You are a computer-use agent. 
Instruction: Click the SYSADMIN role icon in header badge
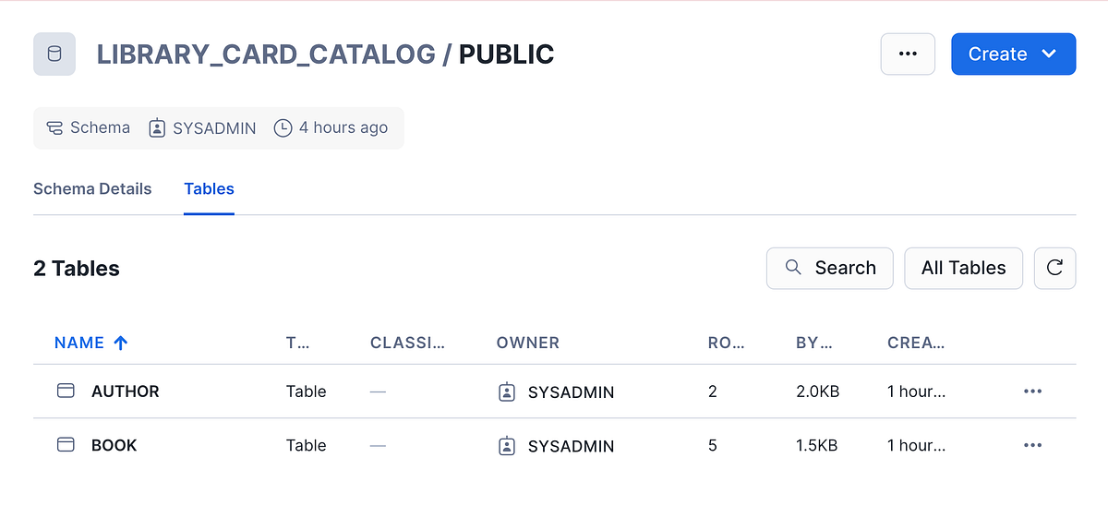[157, 128]
